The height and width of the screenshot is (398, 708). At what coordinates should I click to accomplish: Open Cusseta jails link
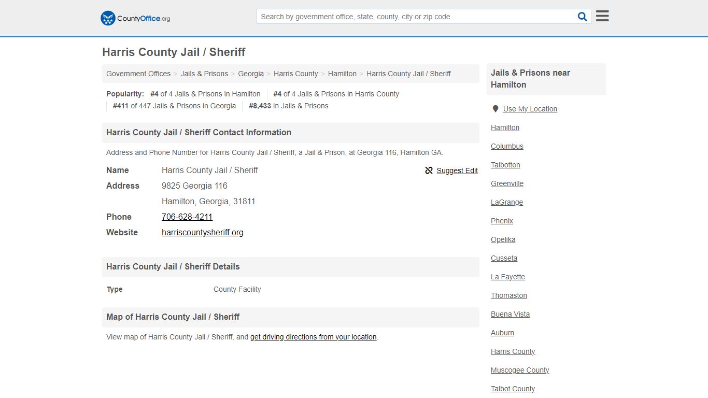pyautogui.click(x=504, y=258)
